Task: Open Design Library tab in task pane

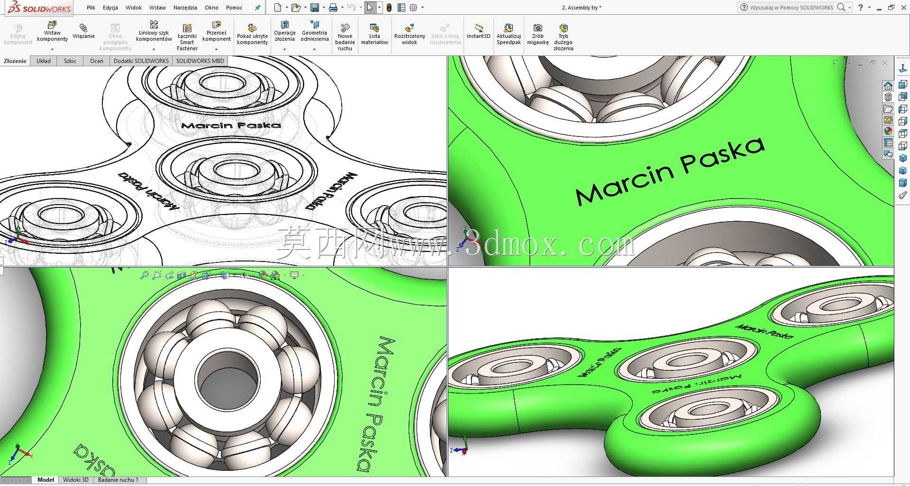Action: coord(888,97)
